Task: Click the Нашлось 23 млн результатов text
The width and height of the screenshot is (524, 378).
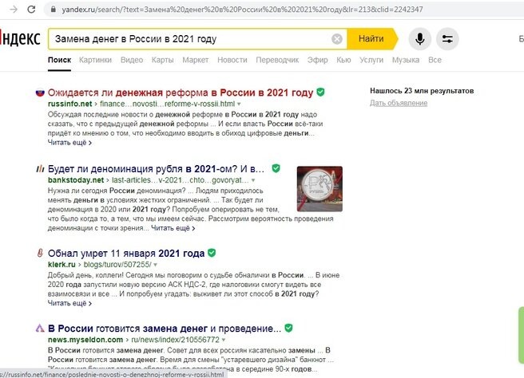Action: tap(422, 91)
